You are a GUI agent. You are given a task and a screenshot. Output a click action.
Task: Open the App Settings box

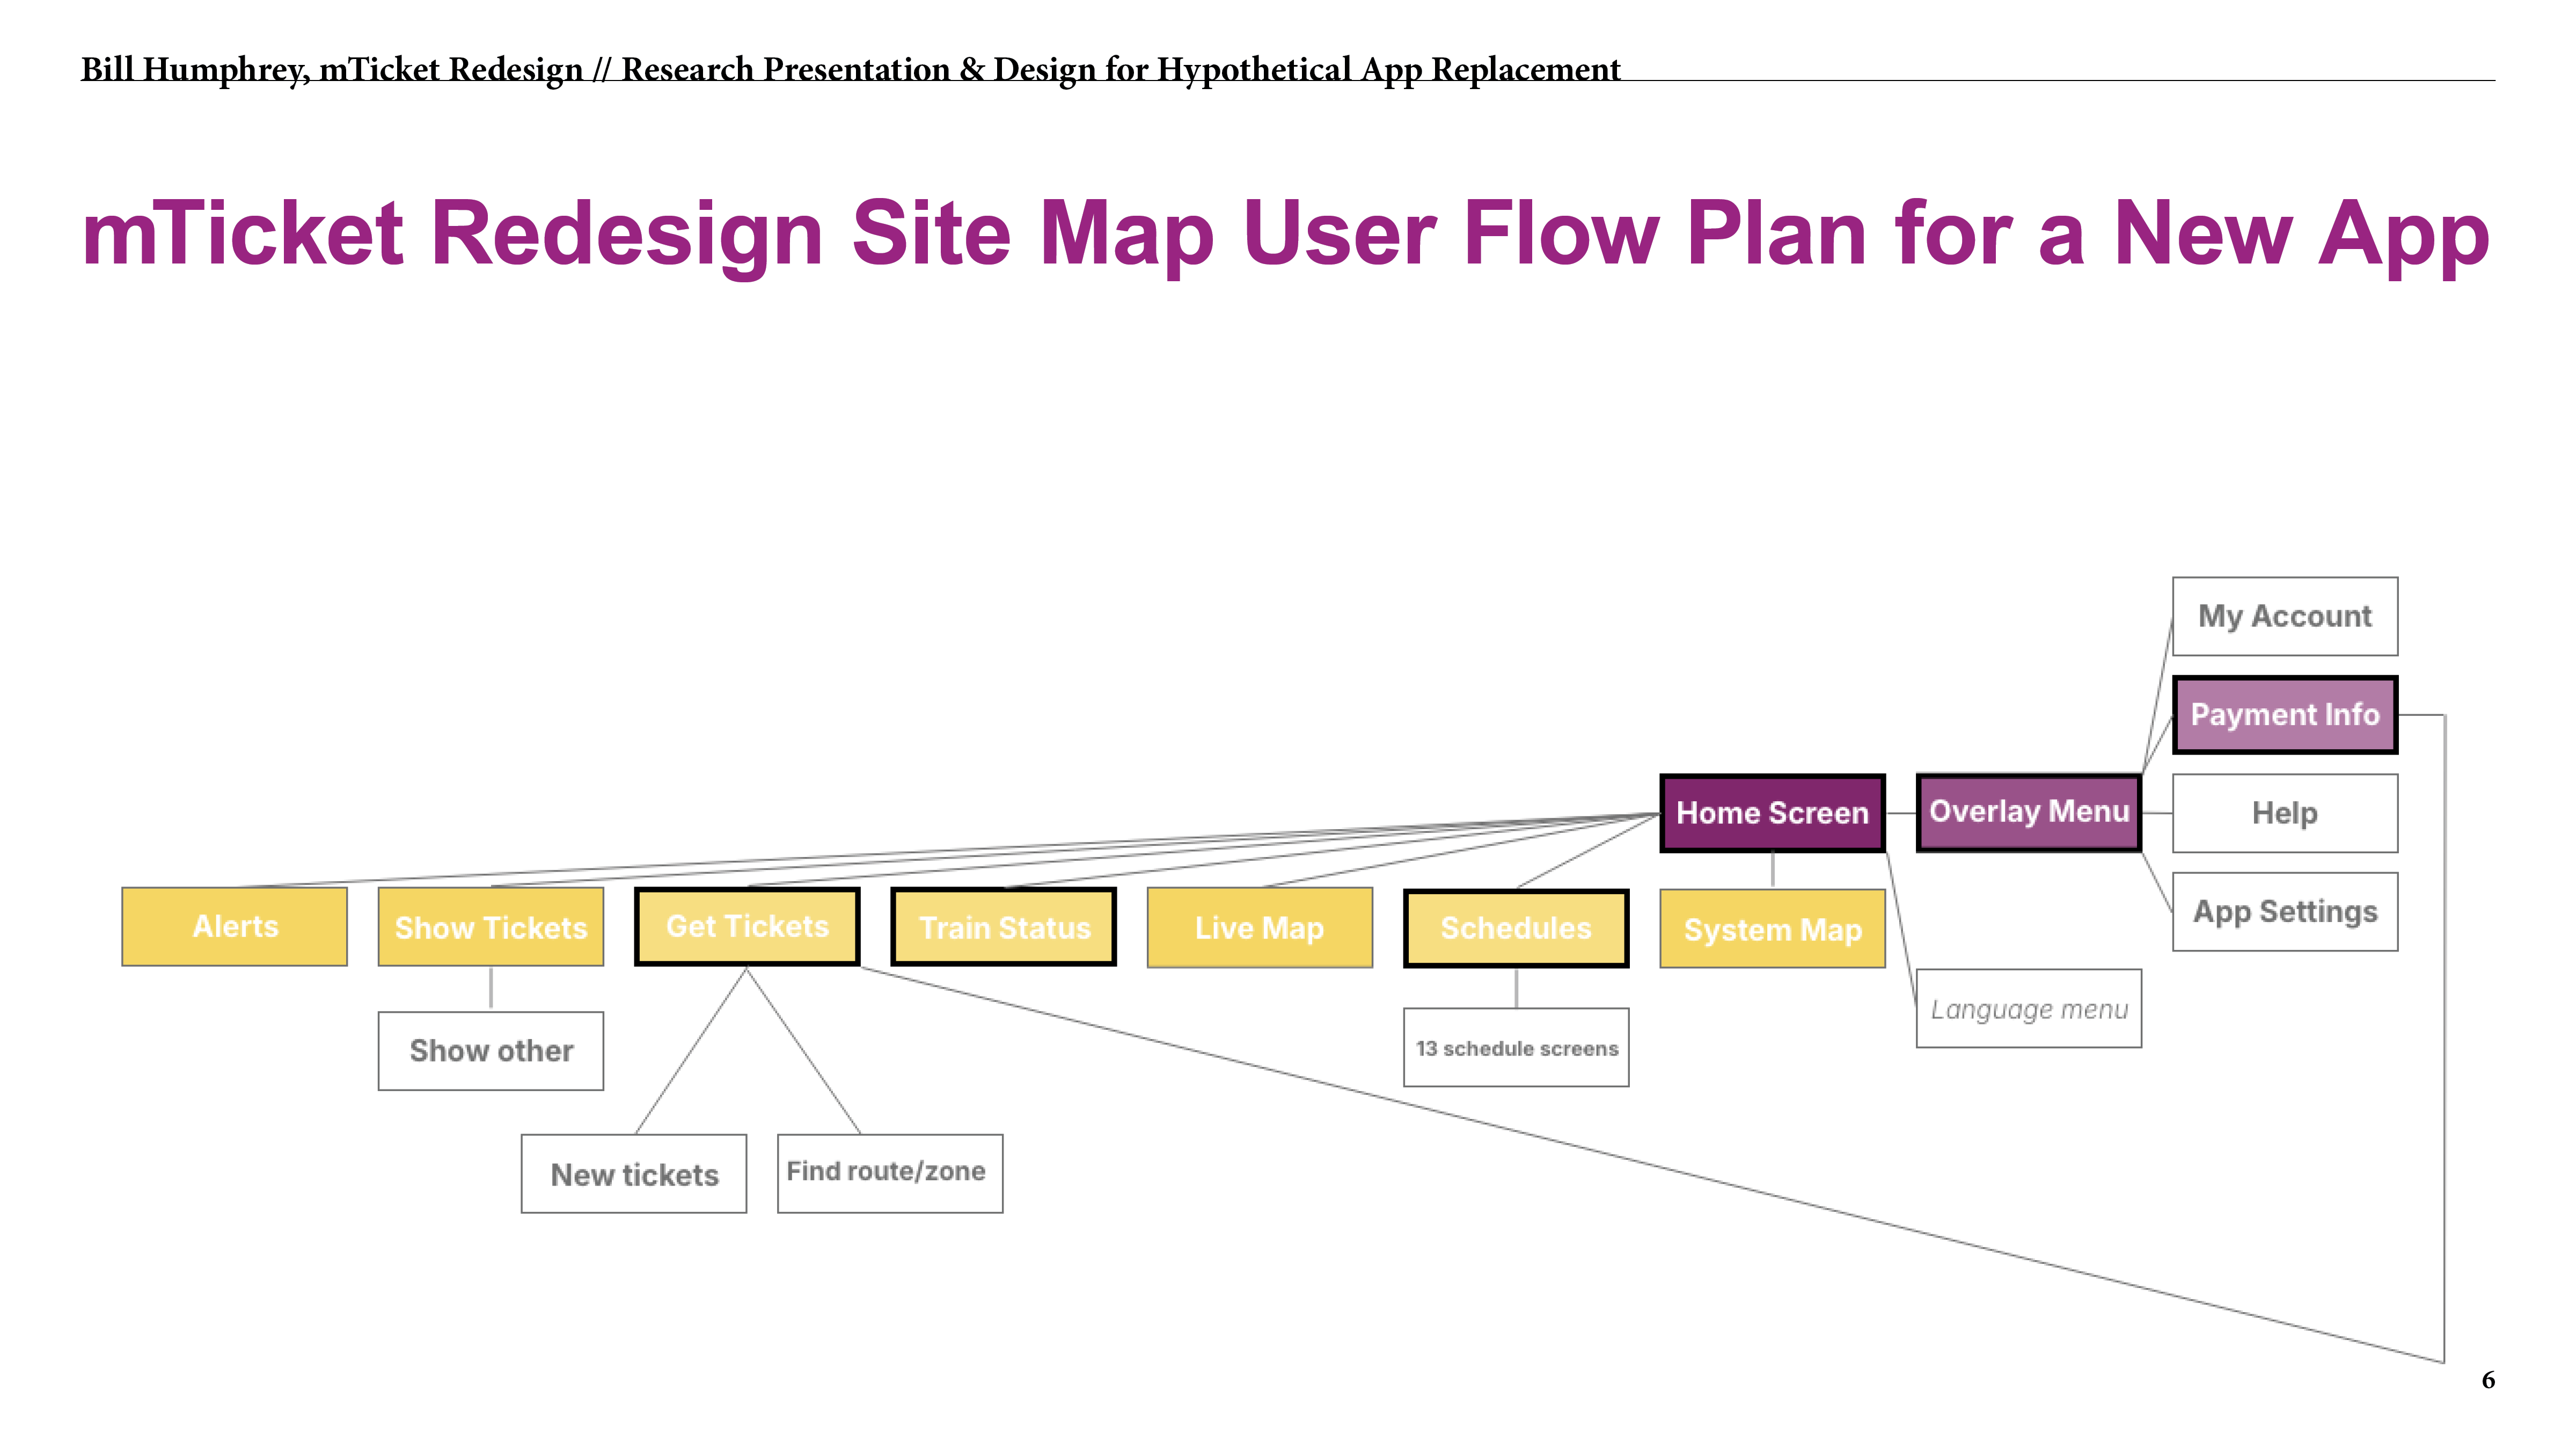tap(2285, 911)
